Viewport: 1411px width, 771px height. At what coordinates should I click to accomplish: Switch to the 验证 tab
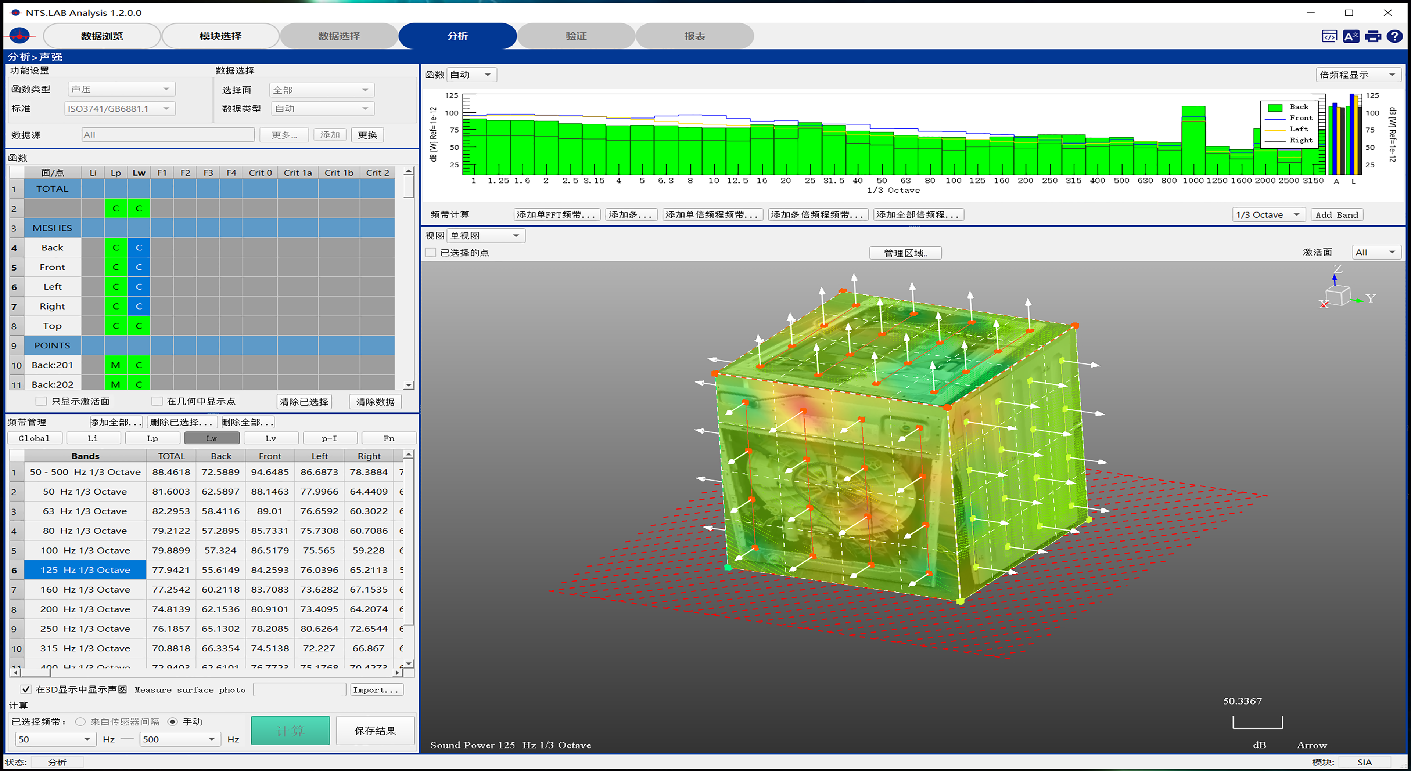tap(576, 36)
